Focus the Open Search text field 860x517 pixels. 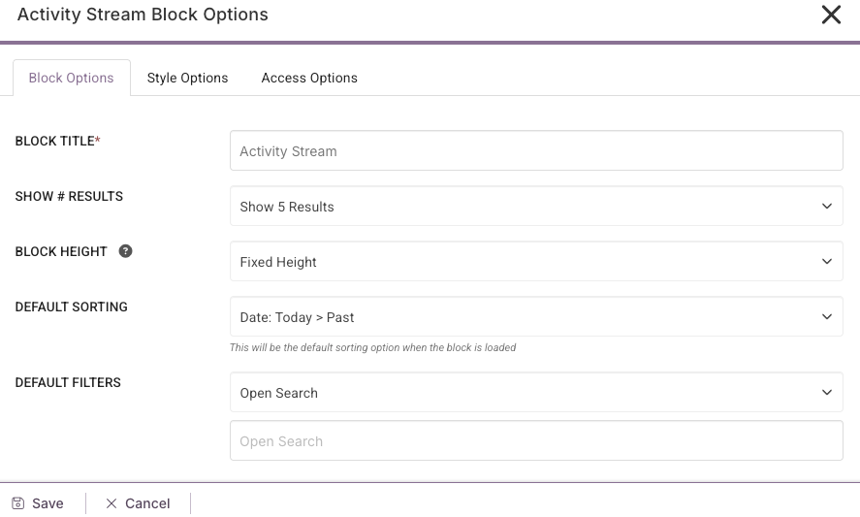coord(535,441)
